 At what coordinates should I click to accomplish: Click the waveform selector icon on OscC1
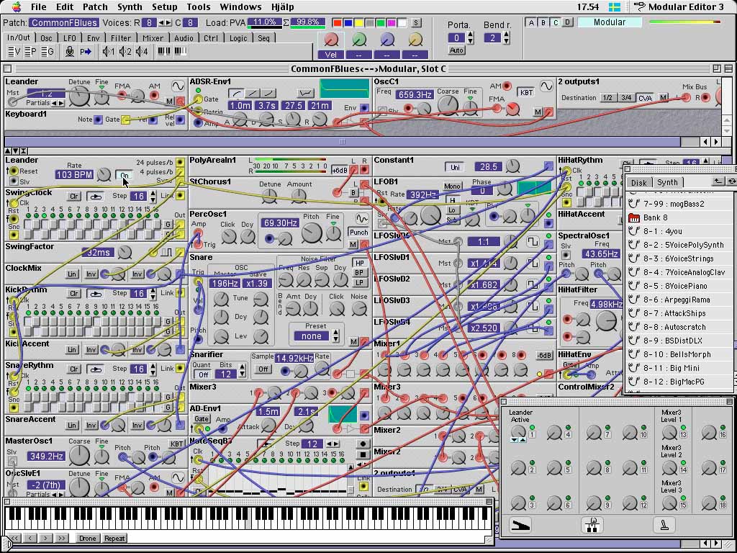click(x=546, y=86)
